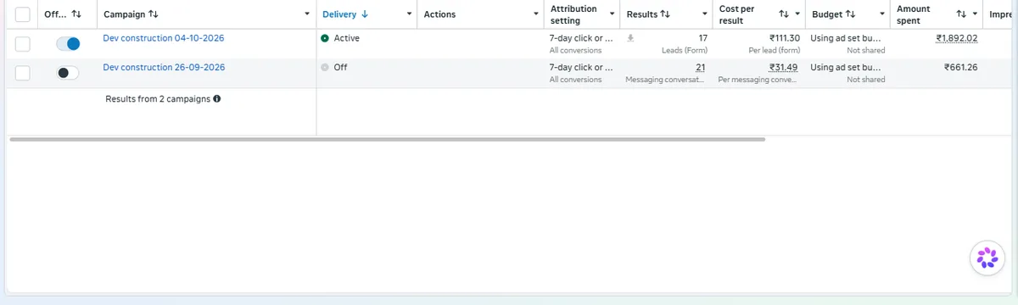The width and height of the screenshot is (1018, 305).
Task: Open Campaign column dropdown arrow
Action: point(307,14)
